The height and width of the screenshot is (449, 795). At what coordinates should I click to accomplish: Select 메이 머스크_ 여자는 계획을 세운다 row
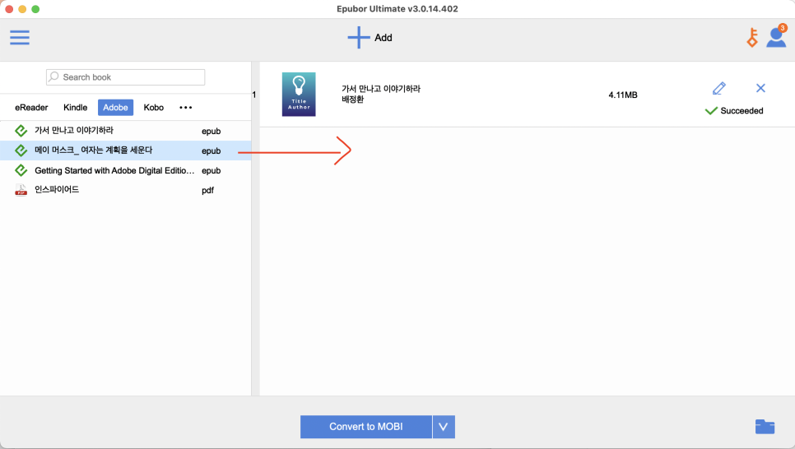click(125, 150)
